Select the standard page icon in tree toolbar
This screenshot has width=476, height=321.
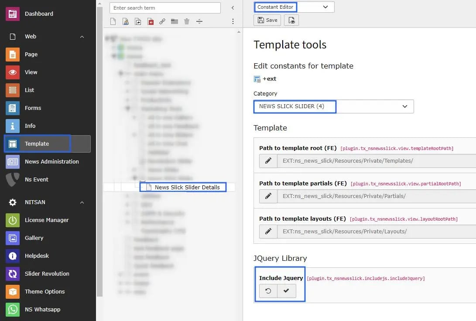(x=113, y=21)
